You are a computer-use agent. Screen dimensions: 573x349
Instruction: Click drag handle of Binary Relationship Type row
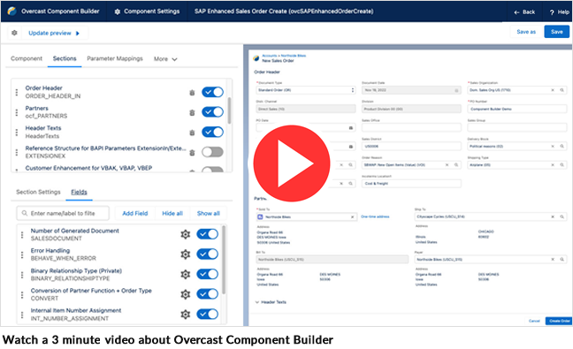22,275
